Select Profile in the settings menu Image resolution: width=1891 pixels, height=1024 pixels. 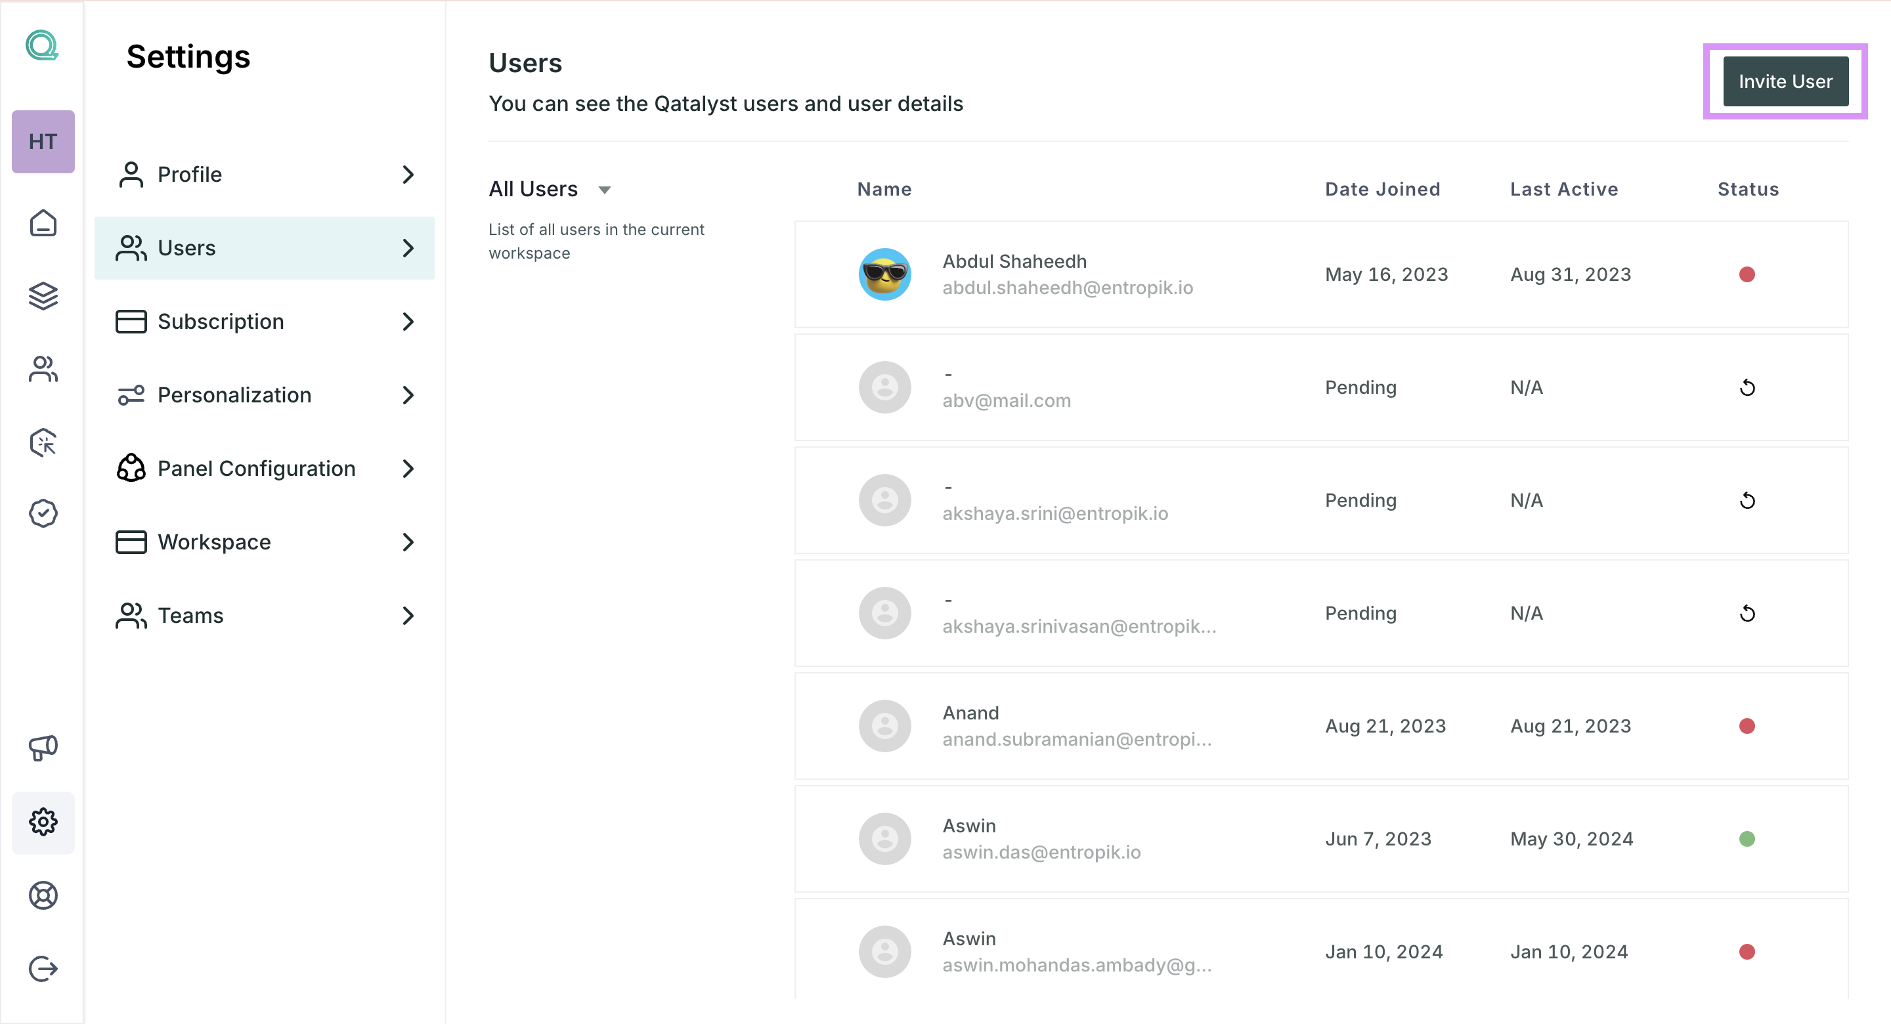point(264,175)
